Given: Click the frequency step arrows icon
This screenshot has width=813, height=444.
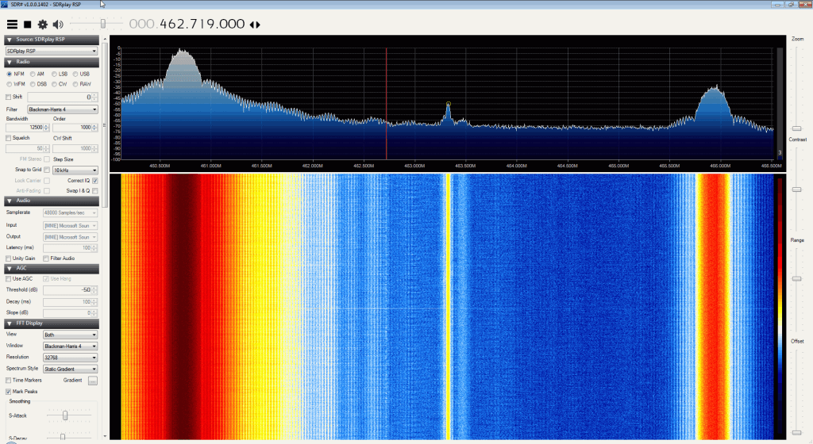Looking at the screenshot, I should [255, 25].
